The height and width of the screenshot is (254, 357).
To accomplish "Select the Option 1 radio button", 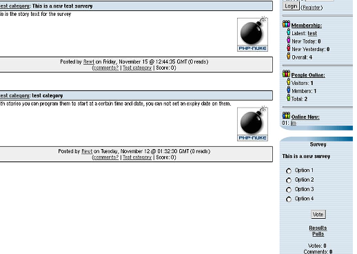I will [289, 170].
